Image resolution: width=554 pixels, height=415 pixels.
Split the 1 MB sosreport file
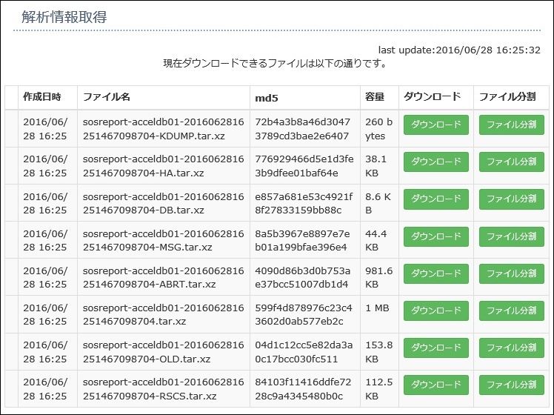pos(512,311)
